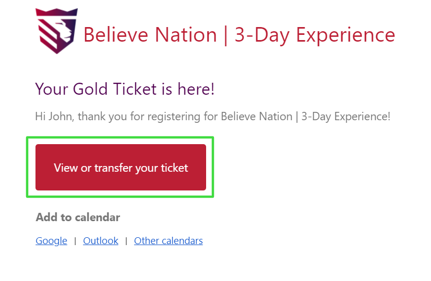431x281 pixels.
Task: Click the name John in the greeting
Action: (x=61, y=117)
